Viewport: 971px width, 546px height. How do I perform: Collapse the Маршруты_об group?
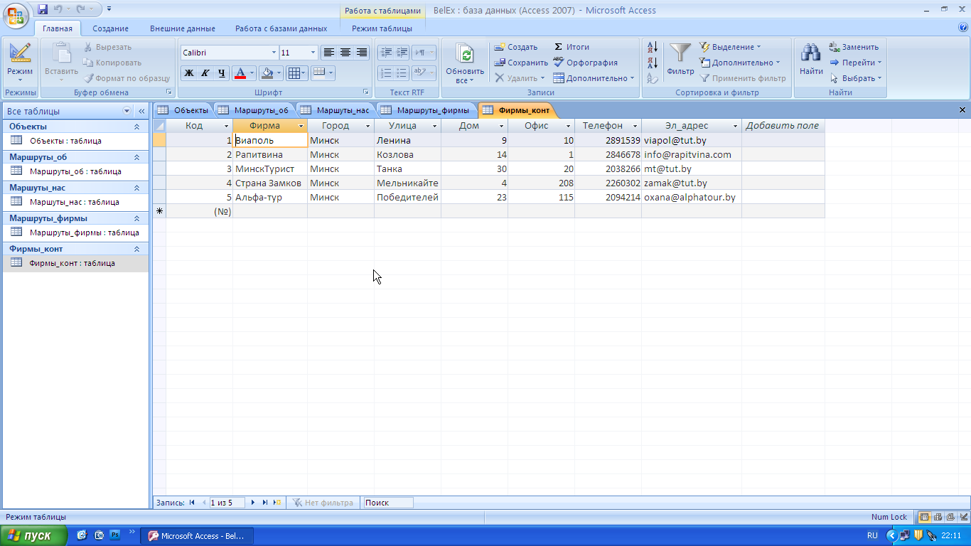coord(137,157)
